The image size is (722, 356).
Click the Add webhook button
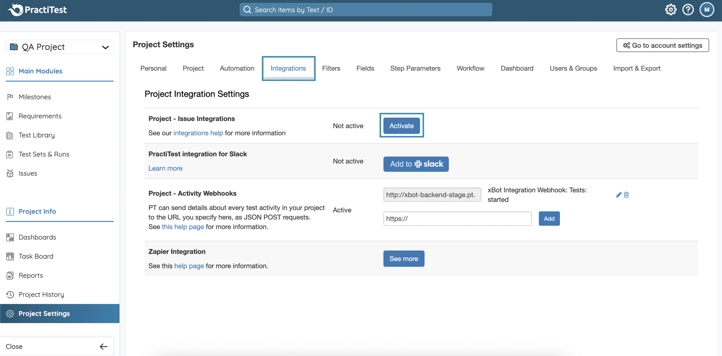(549, 218)
